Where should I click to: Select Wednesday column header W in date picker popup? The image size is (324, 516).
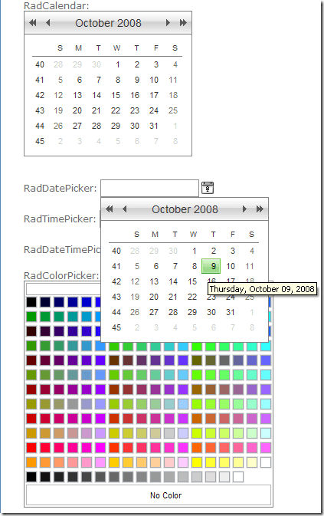point(193,235)
